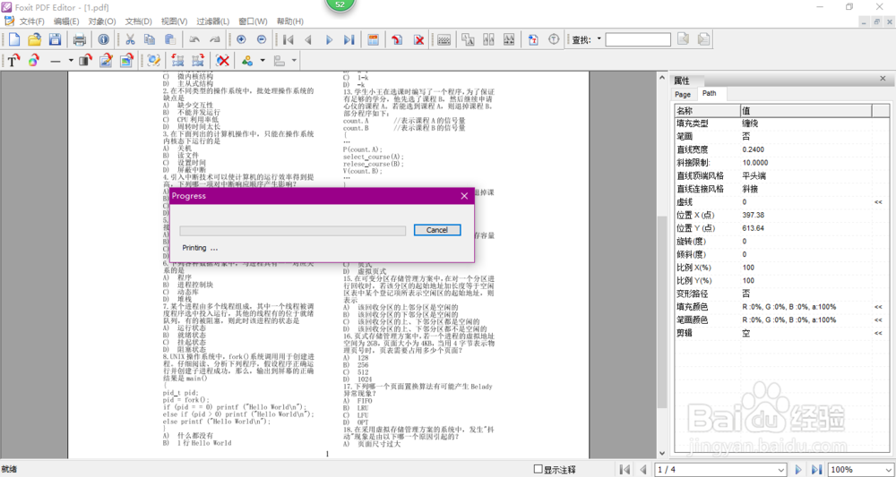Click the Copy icon in toolbar
896x477 pixels.
tap(150, 39)
